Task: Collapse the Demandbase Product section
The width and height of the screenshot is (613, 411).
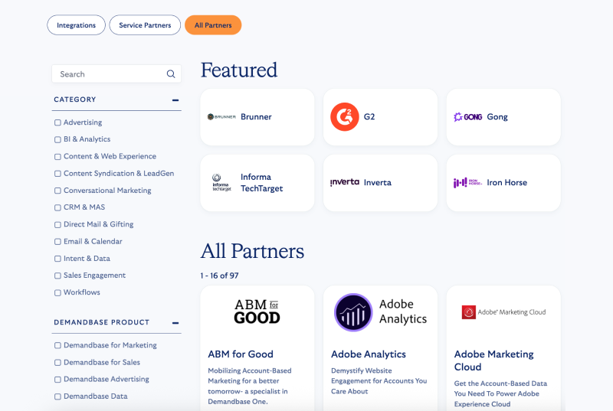Action: coord(175,323)
